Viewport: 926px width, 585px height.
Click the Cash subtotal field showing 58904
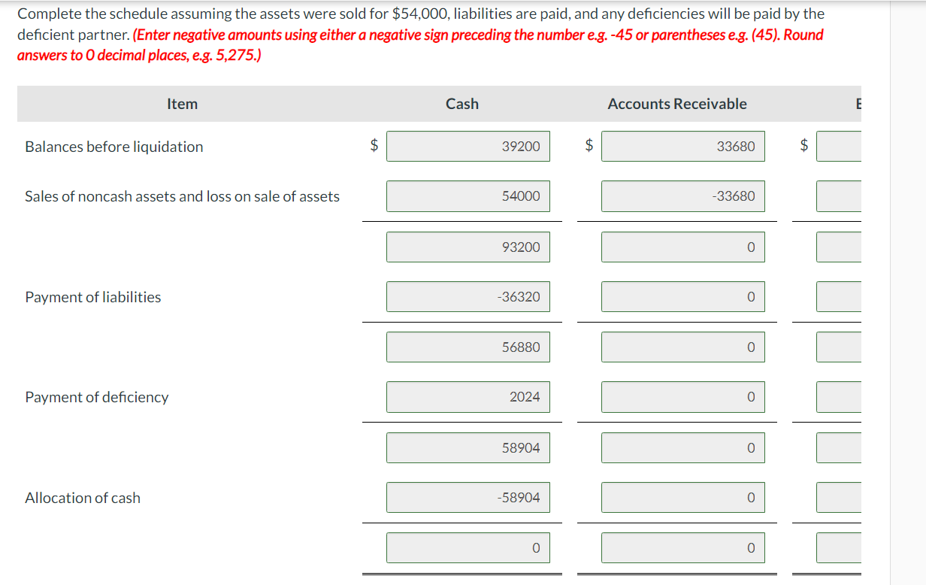468,447
